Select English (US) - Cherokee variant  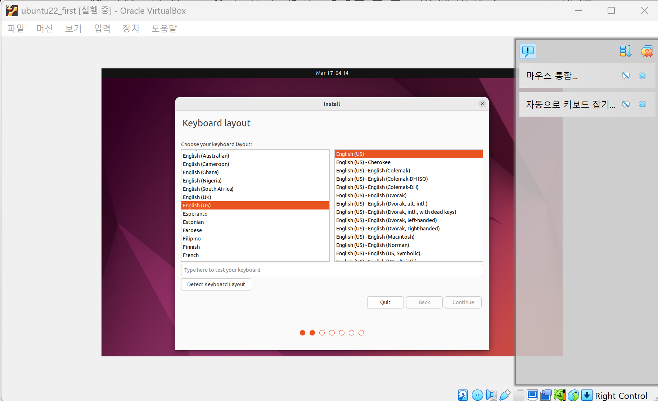pos(409,162)
